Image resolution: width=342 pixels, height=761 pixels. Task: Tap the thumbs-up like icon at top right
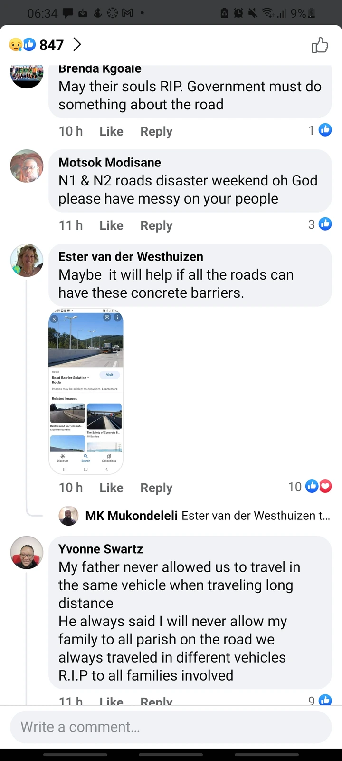pos(320,45)
